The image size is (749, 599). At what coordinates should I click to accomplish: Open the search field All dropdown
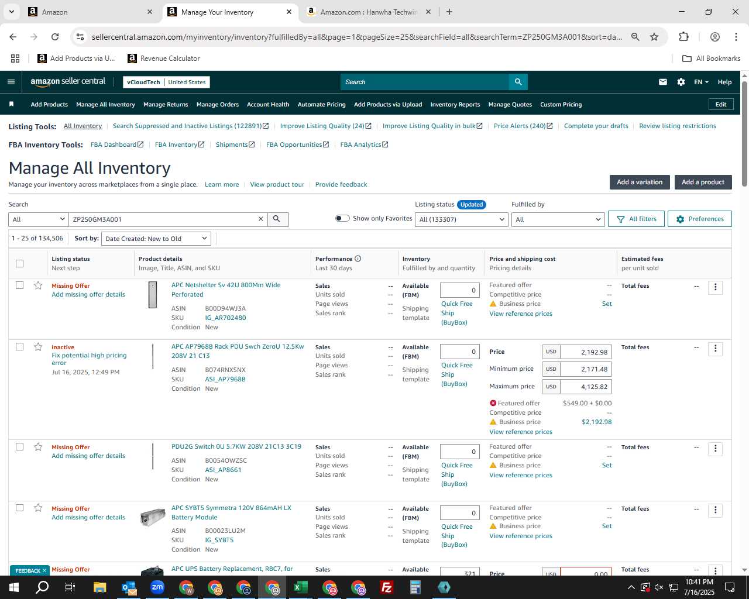[x=39, y=219]
